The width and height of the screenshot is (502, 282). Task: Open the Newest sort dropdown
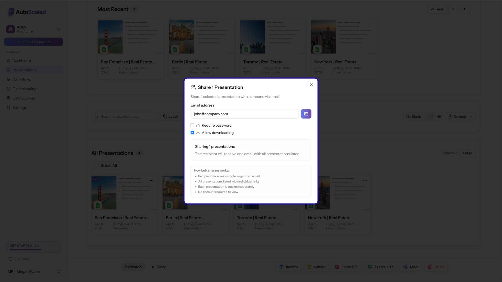pyautogui.click(x=460, y=116)
